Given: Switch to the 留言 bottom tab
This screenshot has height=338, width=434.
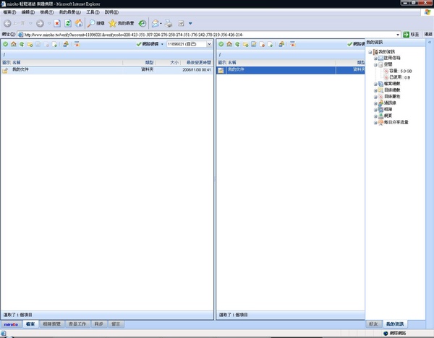Looking at the screenshot, I should [116, 324].
